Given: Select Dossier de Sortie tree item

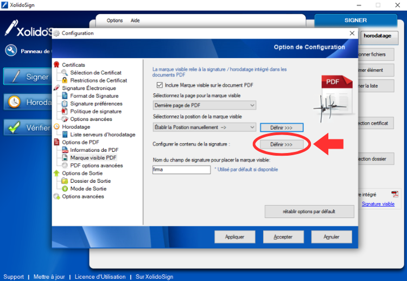Looking at the screenshot, I should (x=91, y=181).
